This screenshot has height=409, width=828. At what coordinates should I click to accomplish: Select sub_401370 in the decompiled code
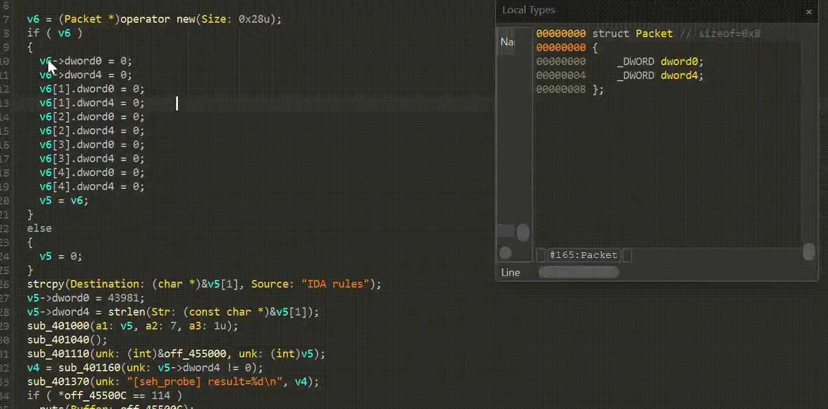pyautogui.click(x=58, y=382)
